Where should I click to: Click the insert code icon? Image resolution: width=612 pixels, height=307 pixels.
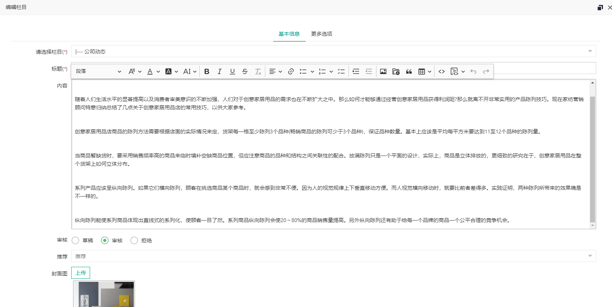tap(442, 71)
